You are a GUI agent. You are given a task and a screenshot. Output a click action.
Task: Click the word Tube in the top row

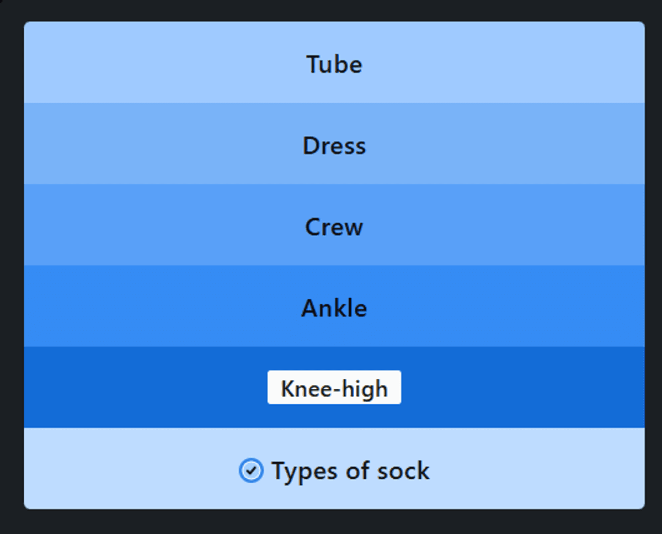tap(334, 64)
